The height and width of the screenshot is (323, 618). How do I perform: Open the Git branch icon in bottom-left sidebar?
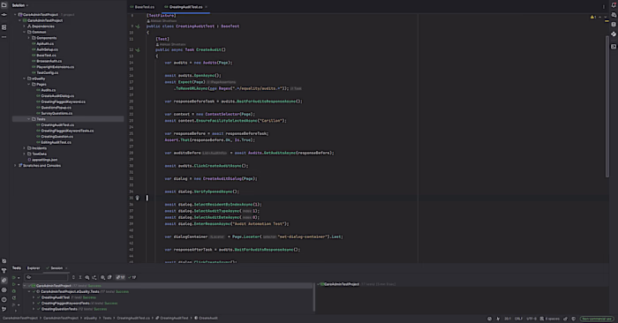(4, 309)
